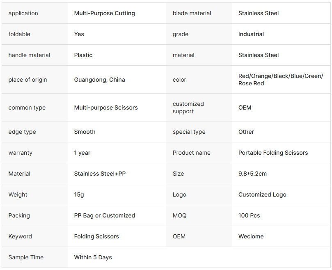Click the 'handle material' label
Image resolution: width=332 pixels, height=270 pixels.
29,55
